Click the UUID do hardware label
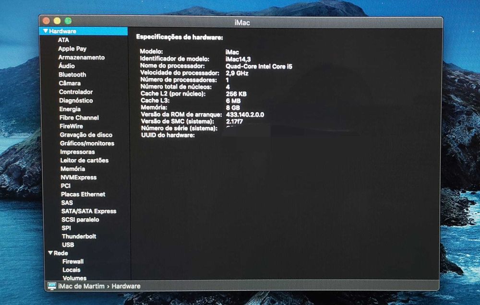This screenshot has height=305, width=480. click(168, 135)
